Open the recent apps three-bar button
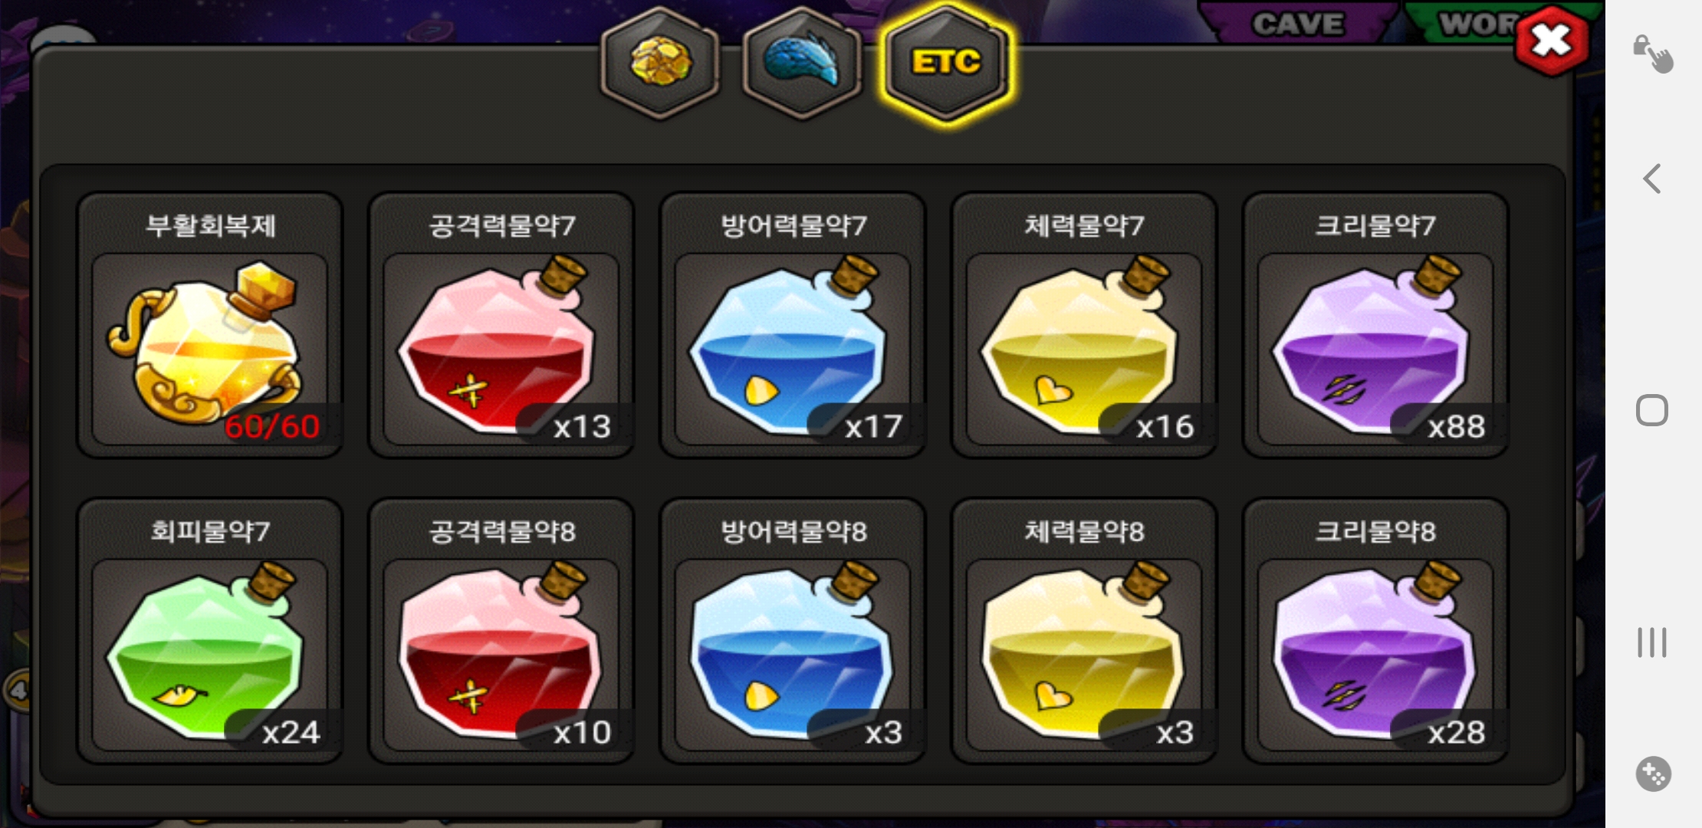 [1652, 642]
